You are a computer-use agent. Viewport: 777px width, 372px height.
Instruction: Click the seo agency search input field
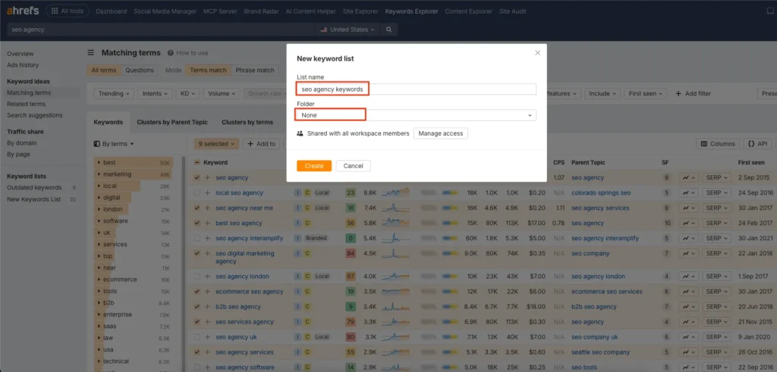point(161,30)
